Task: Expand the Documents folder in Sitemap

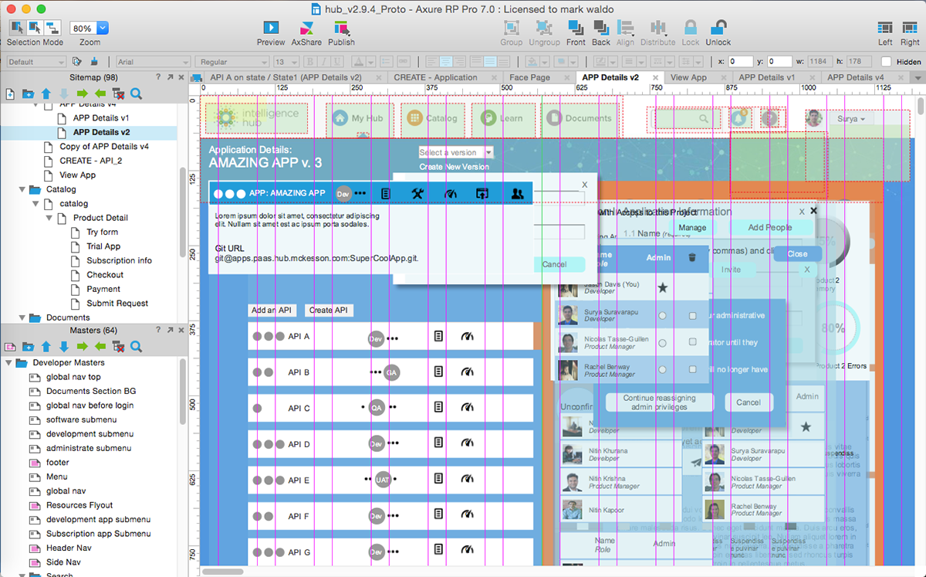Action: 22,317
